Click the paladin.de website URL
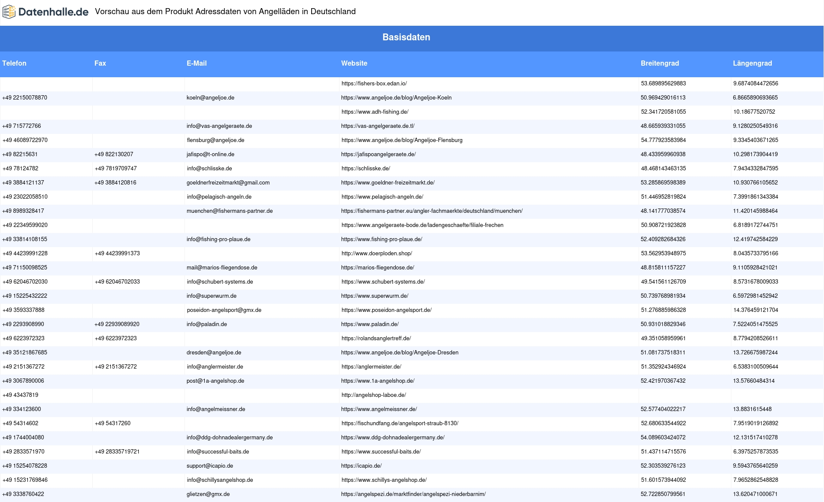 click(370, 324)
